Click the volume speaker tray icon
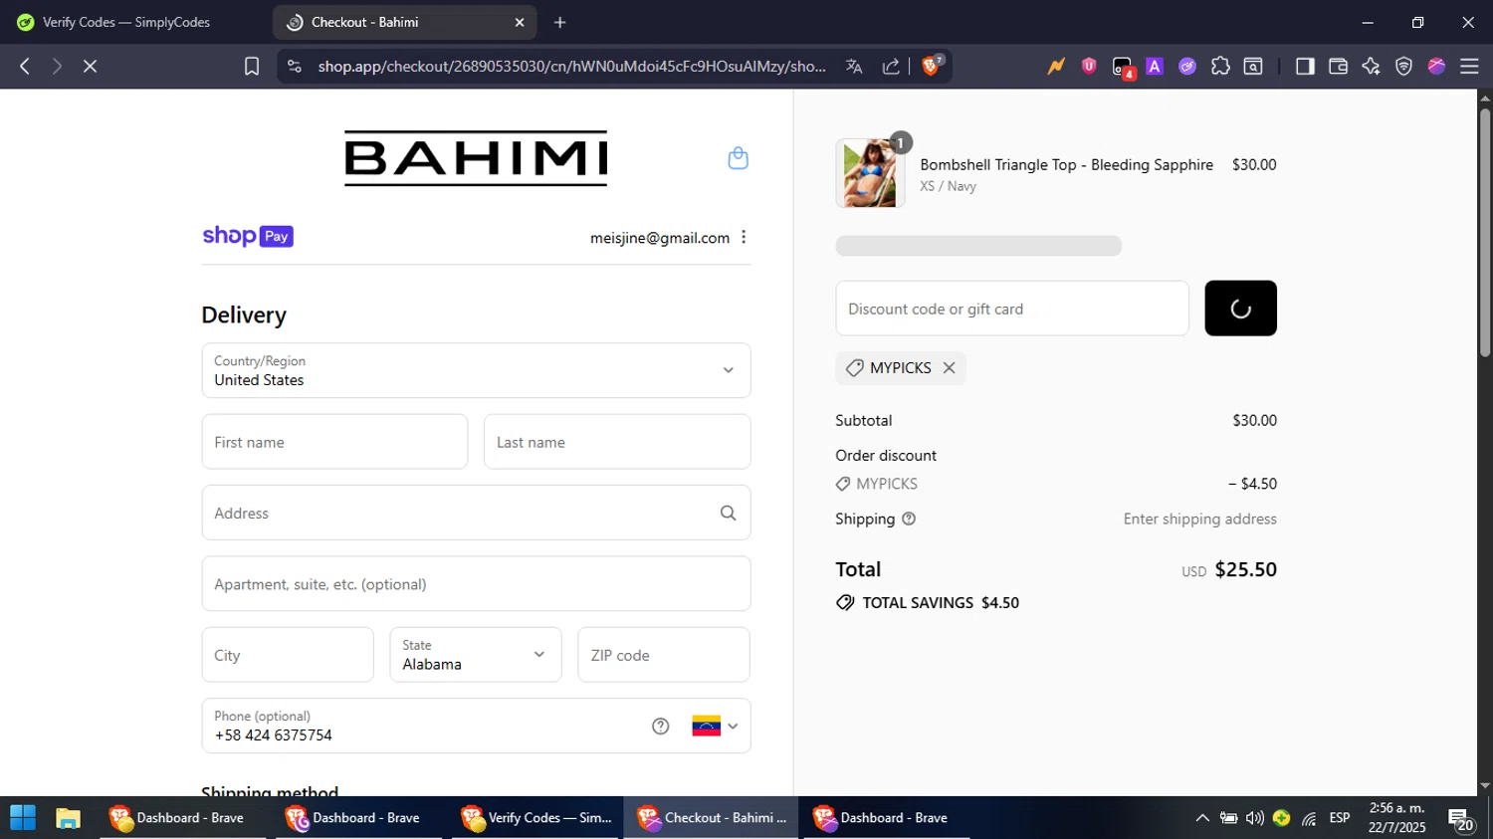Viewport: 1493px width, 839px height. [1255, 818]
